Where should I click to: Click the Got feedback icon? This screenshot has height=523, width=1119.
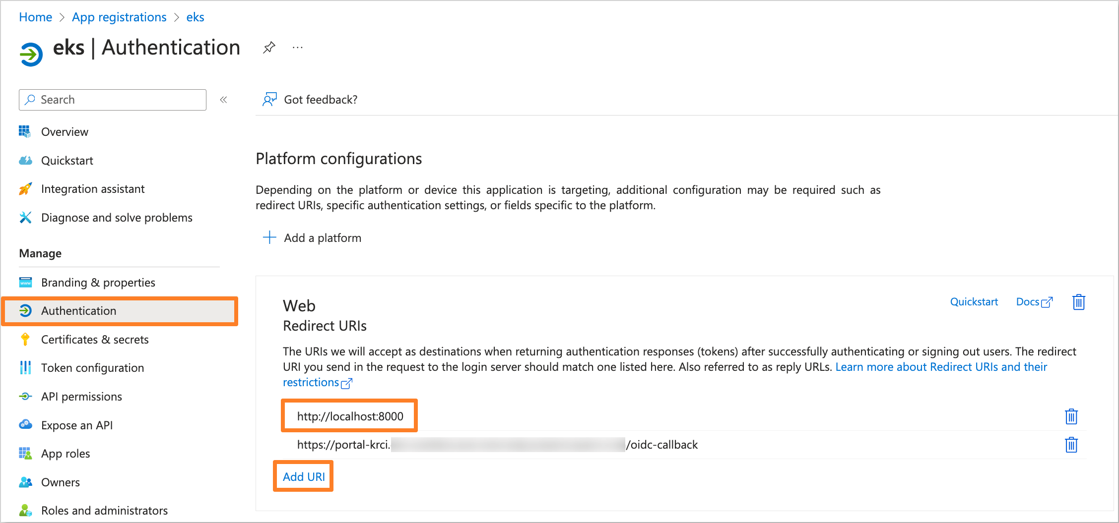pyautogui.click(x=269, y=100)
